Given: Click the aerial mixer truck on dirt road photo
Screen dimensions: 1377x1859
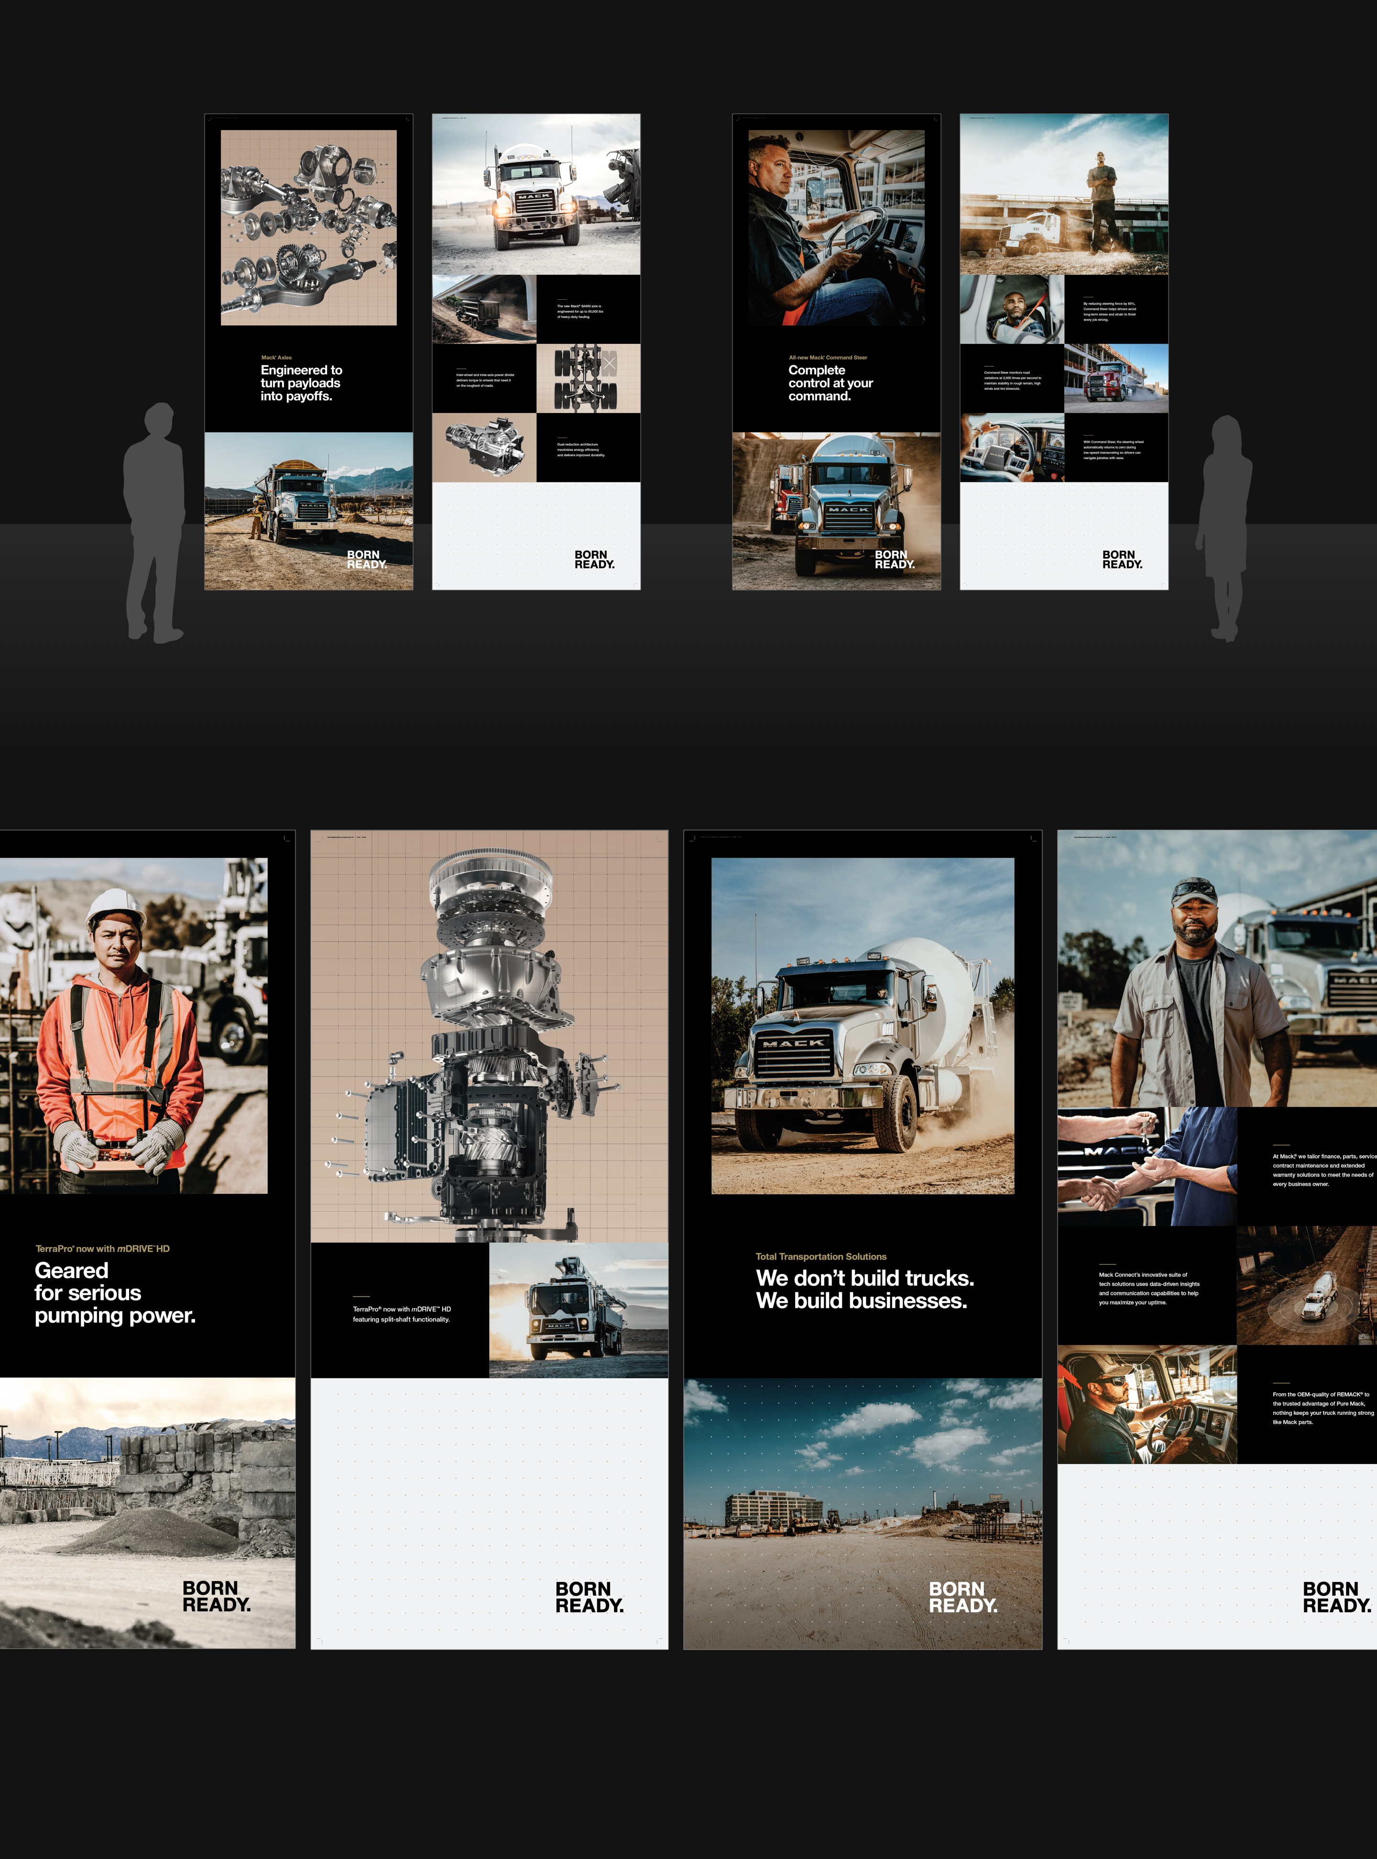Looking at the screenshot, I should click(1306, 1285).
